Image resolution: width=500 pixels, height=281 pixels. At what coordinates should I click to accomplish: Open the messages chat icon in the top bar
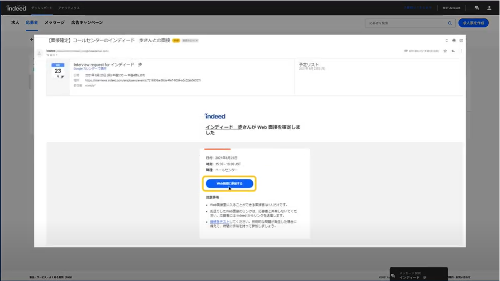pos(477,8)
